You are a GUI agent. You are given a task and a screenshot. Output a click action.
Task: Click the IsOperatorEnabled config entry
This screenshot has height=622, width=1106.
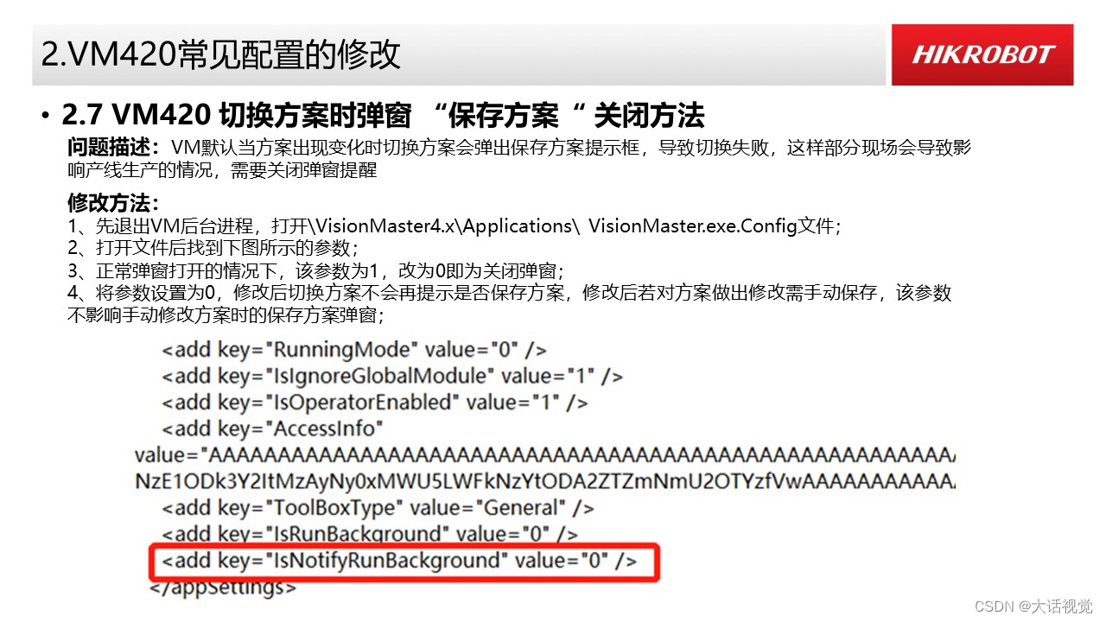[x=376, y=402]
